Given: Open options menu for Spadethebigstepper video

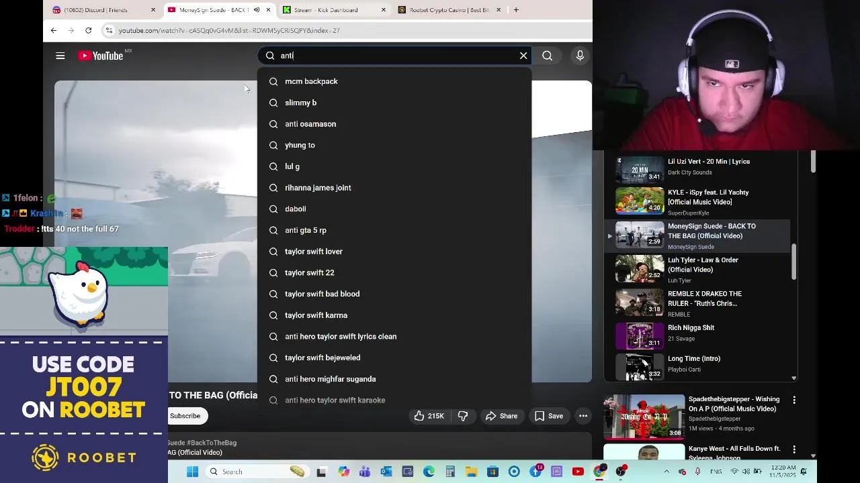Looking at the screenshot, I should coord(794,400).
